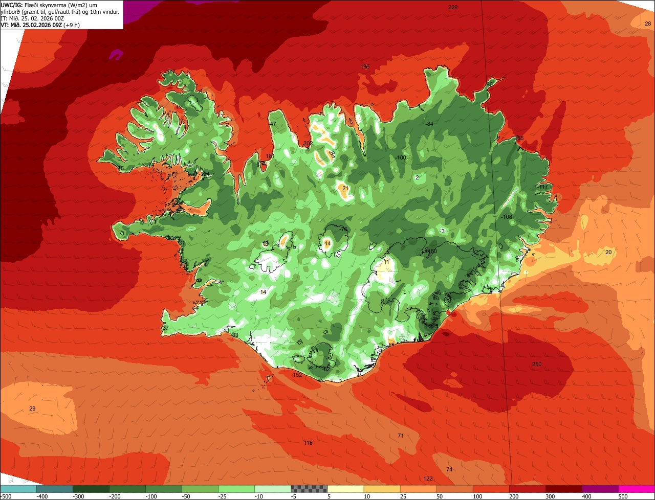The image size is (655, 500).
Task: Select the legend label 500
Action: [x=623, y=496]
